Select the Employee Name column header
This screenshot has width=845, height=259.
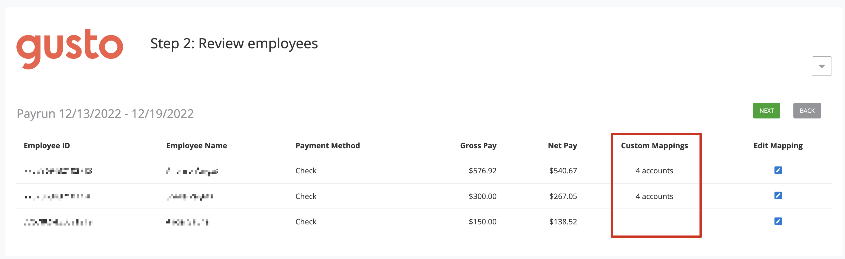point(197,146)
